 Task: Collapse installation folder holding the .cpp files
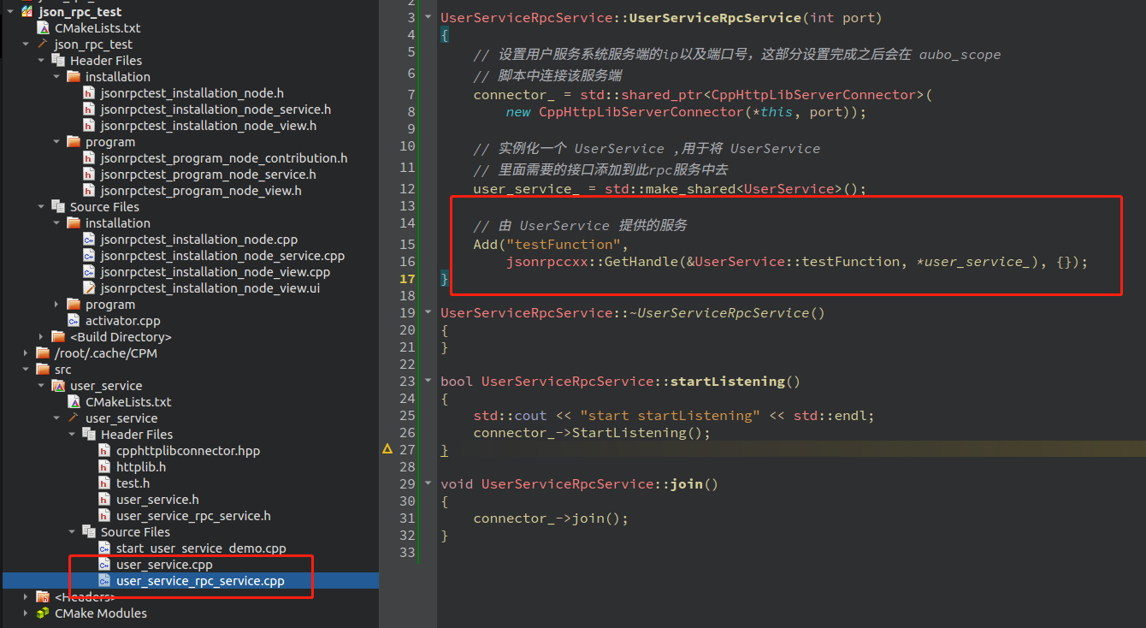point(56,223)
